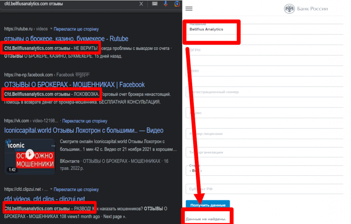Click the 1:42 duration badge on video
Screen dimensions: 351x224
pyautogui.click(x=12, y=170)
